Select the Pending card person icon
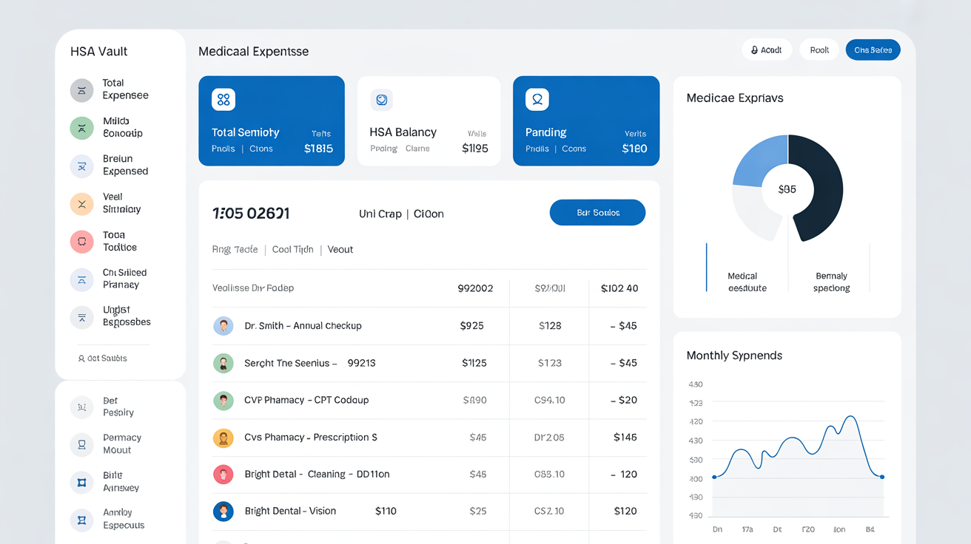Viewport: 971px width, 544px height. 537,99
